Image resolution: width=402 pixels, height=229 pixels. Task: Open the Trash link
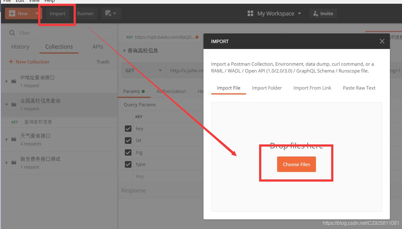click(103, 62)
